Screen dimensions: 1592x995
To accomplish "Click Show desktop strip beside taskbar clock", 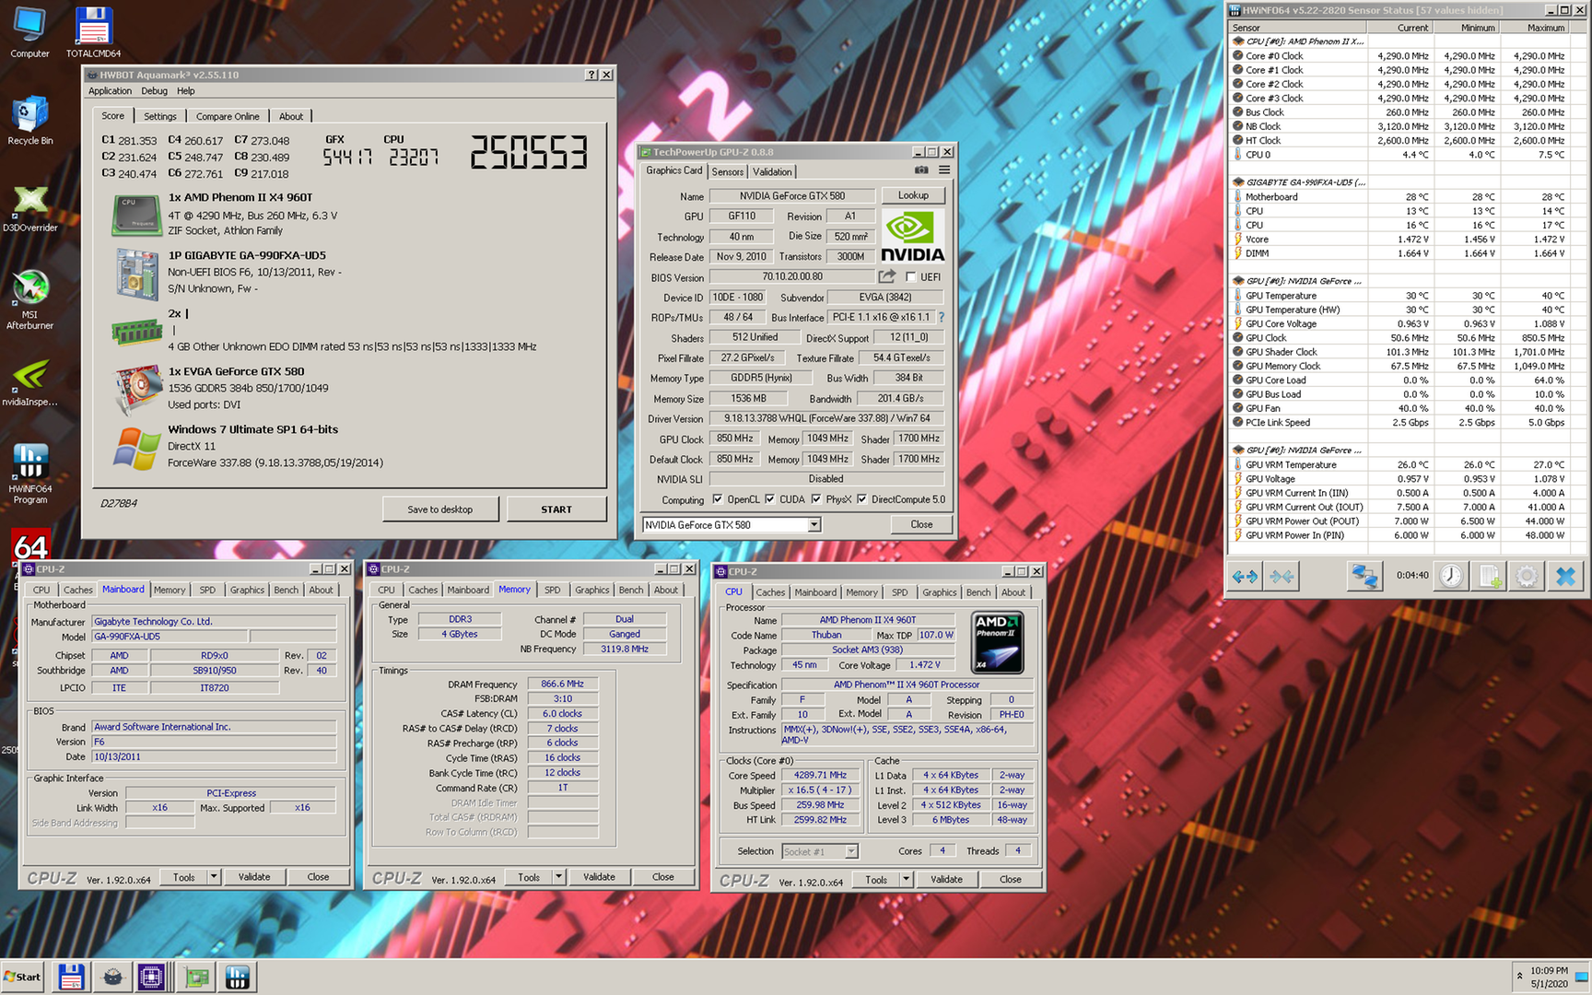I will tap(1583, 977).
